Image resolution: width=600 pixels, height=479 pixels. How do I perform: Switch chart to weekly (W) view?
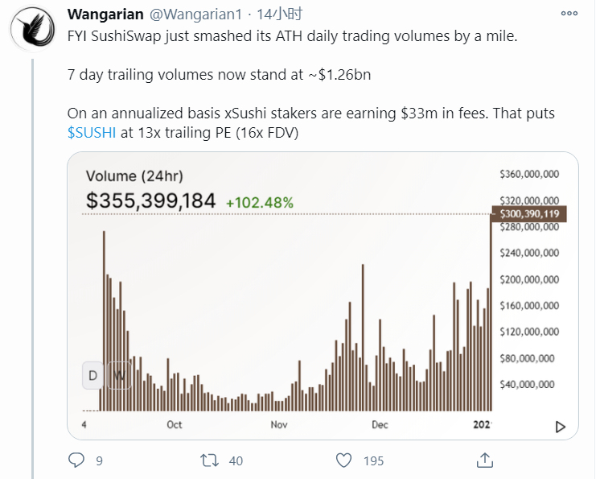pyautogui.click(x=119, y=375)
